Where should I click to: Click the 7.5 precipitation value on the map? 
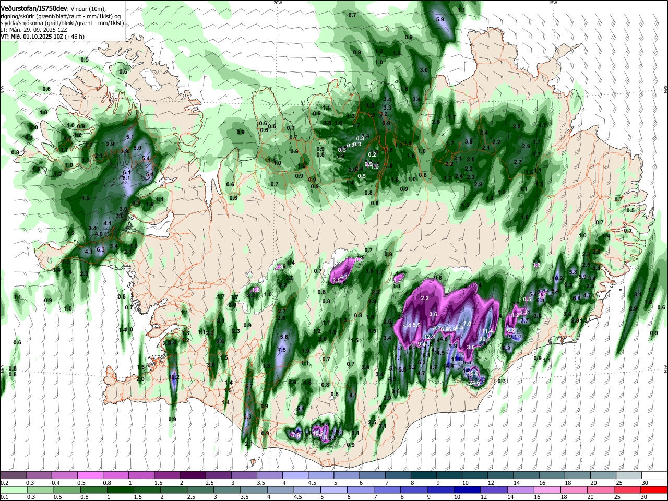(282, 350)
